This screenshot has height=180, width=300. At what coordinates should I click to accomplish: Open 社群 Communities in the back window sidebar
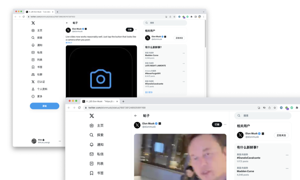tap(40, 75)
